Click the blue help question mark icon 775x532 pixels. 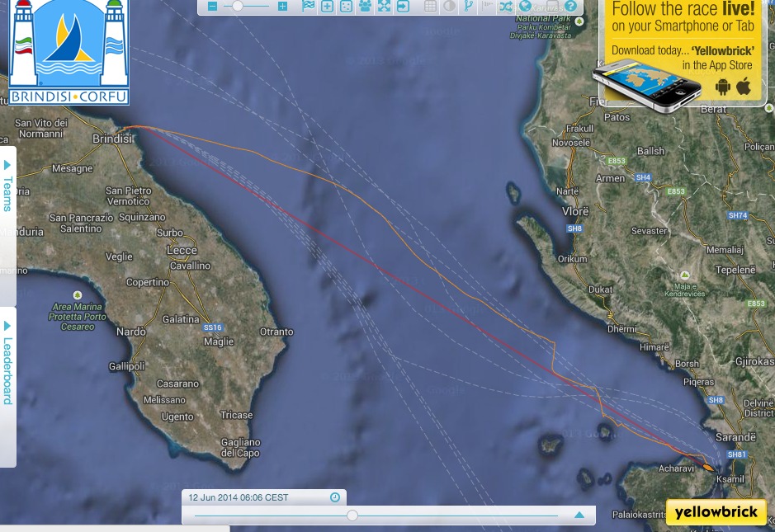point(570,6)
